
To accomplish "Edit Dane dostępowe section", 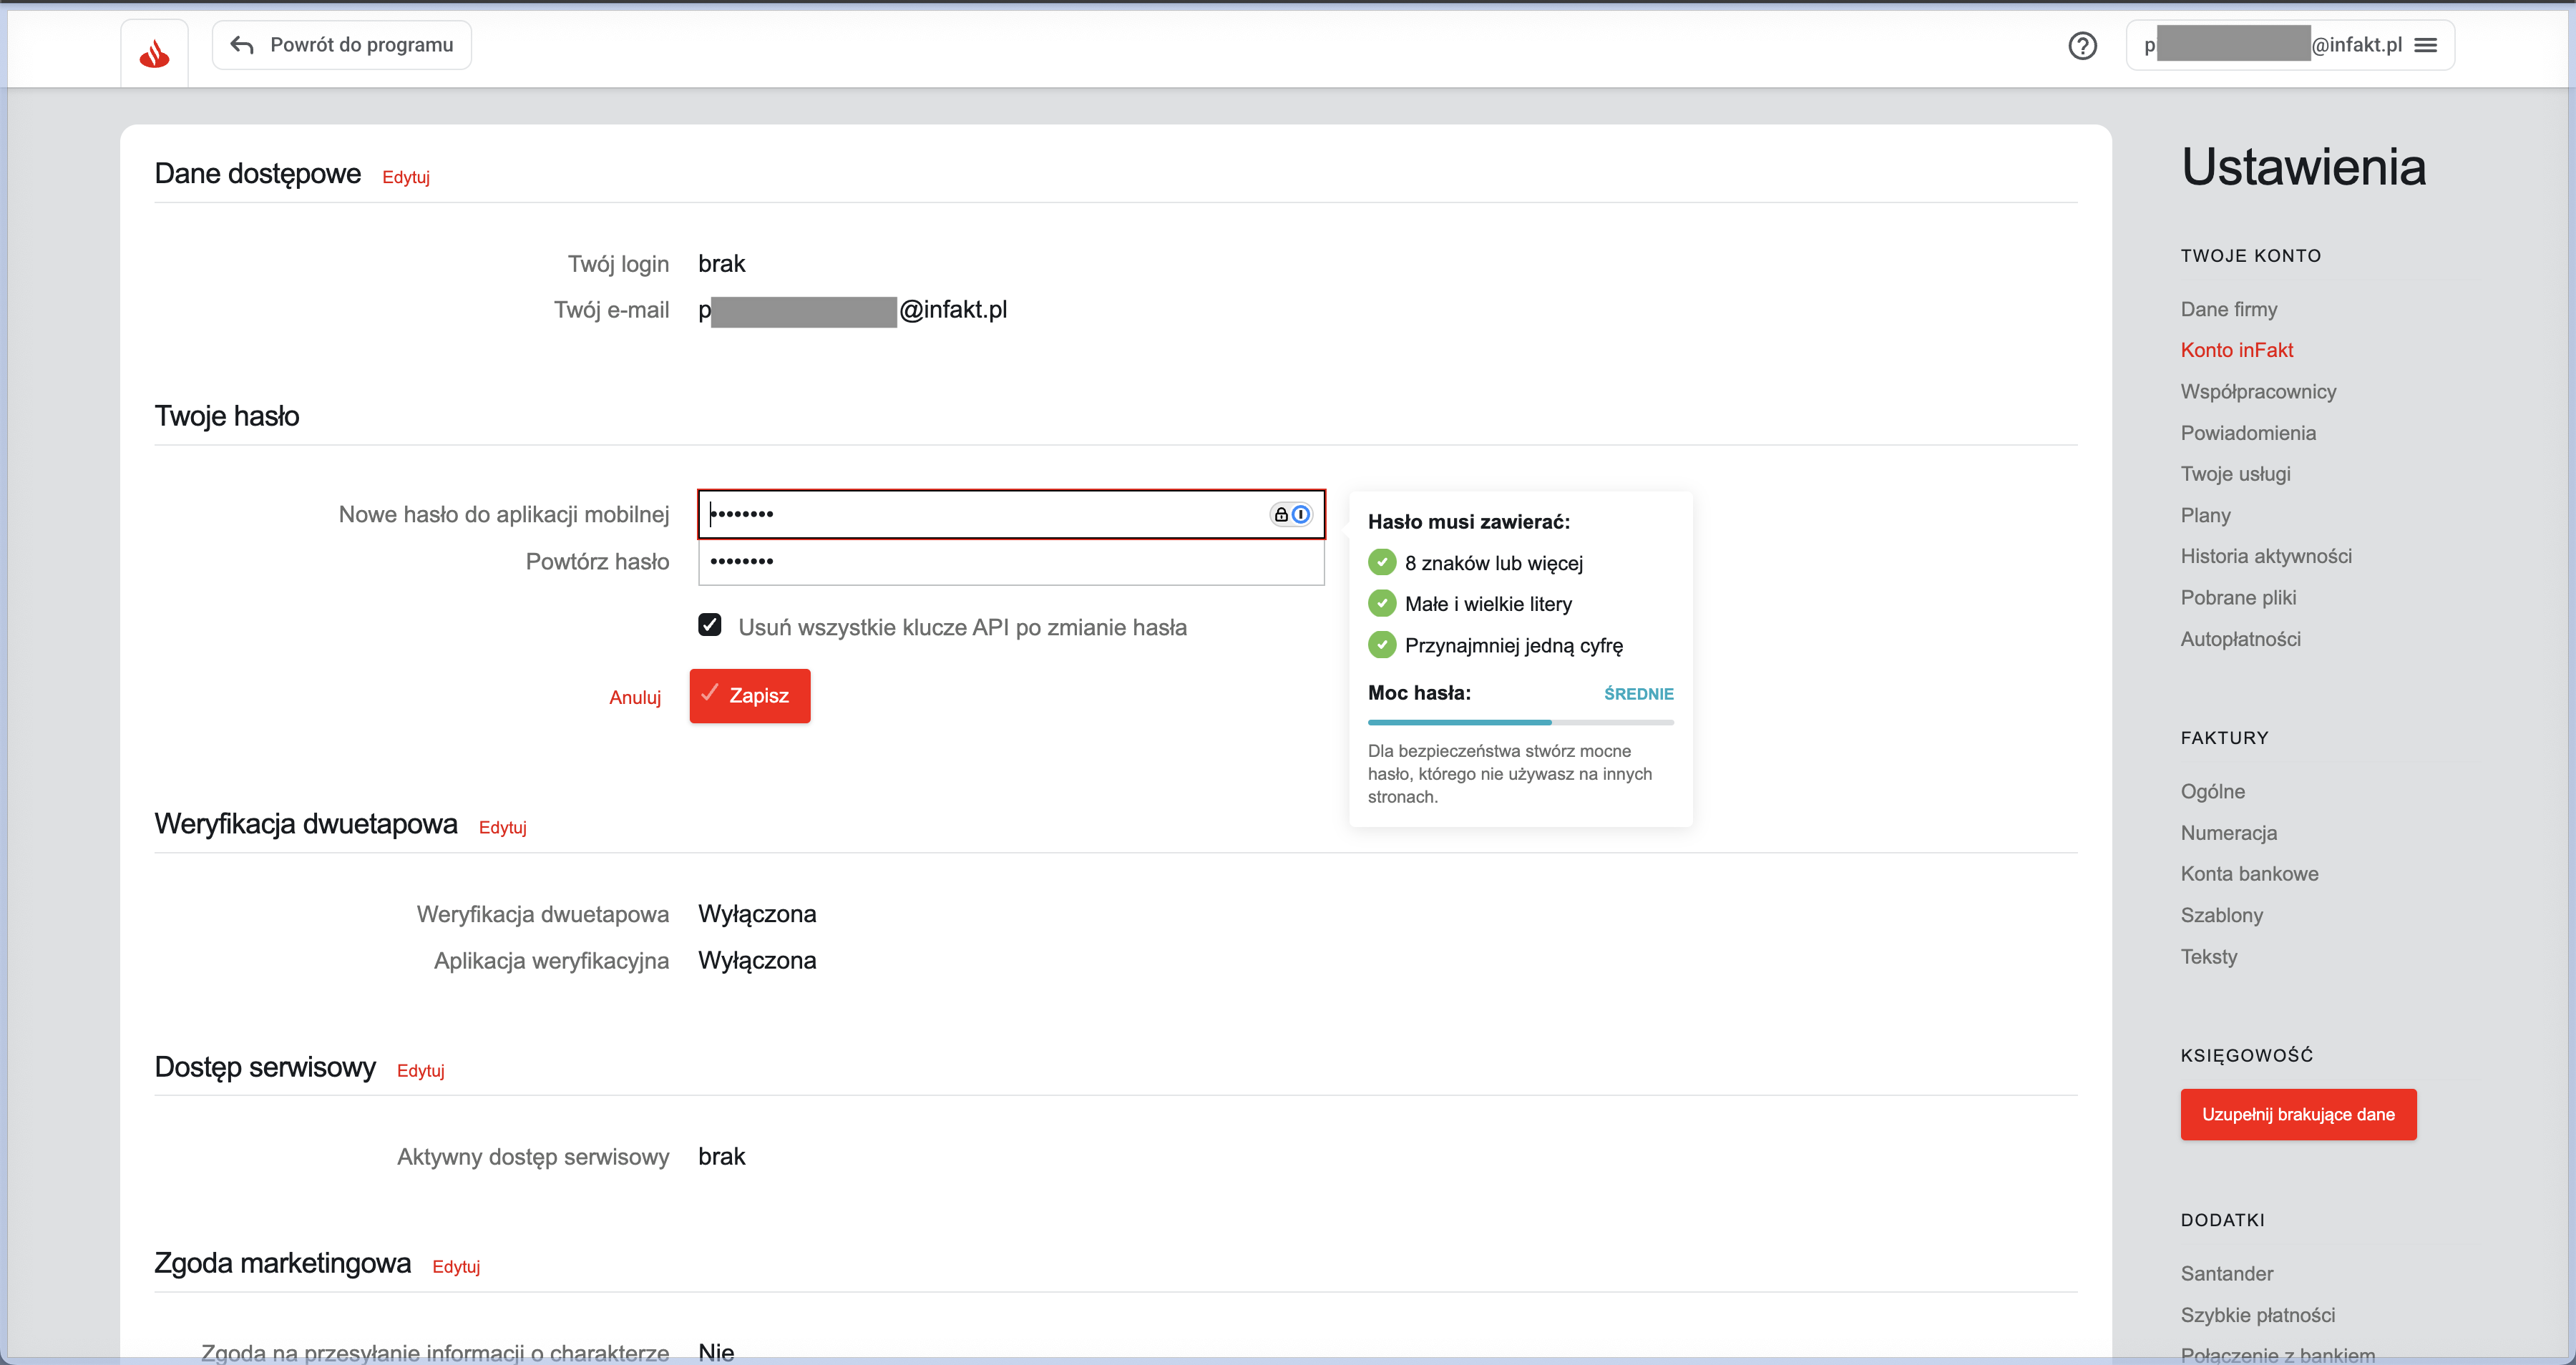I will pos(406,177).
